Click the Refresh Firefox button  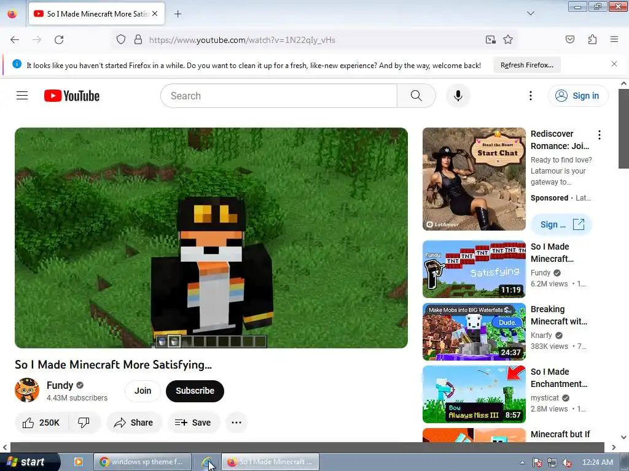click(526, 65)
